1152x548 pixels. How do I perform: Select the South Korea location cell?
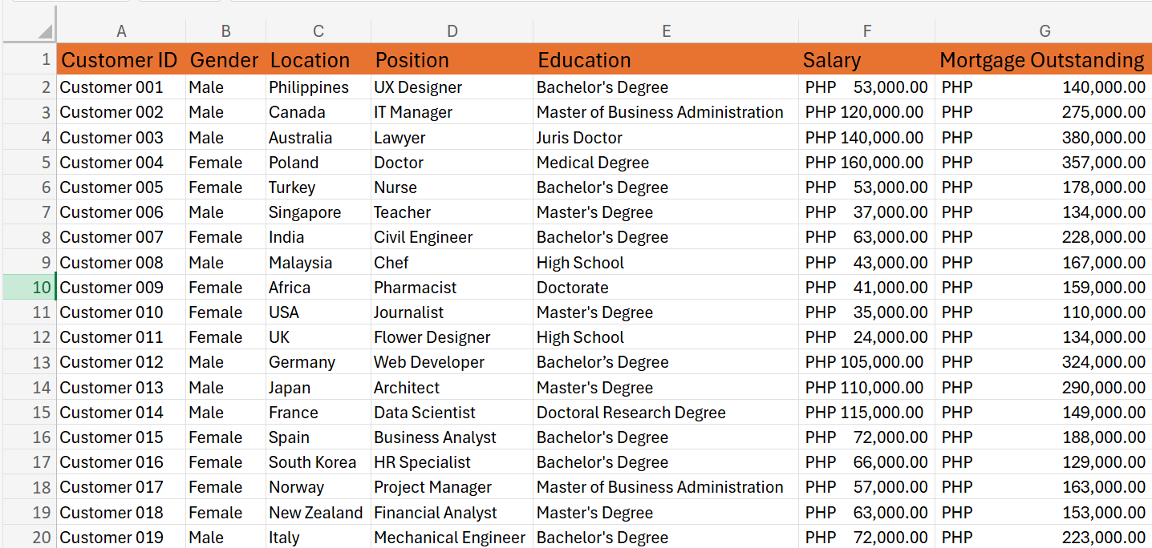tap(312, 462)
